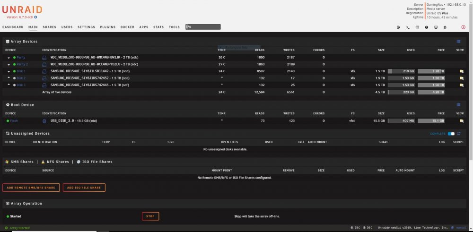Viewport: 473px width, 232px height.
Task: Browse Disk 2 via its folder view icon
Action: pos(461,78)
